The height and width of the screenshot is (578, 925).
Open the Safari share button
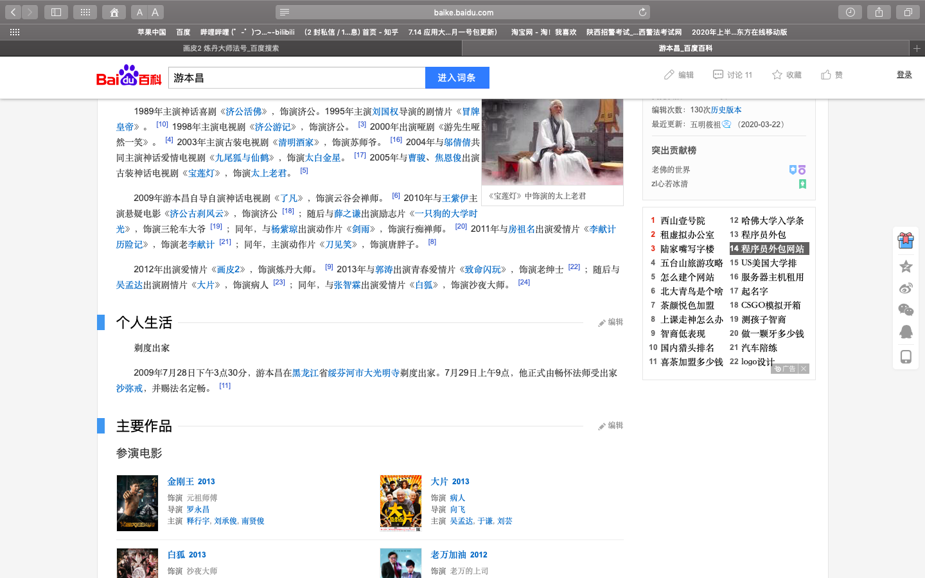click(879, 12)
